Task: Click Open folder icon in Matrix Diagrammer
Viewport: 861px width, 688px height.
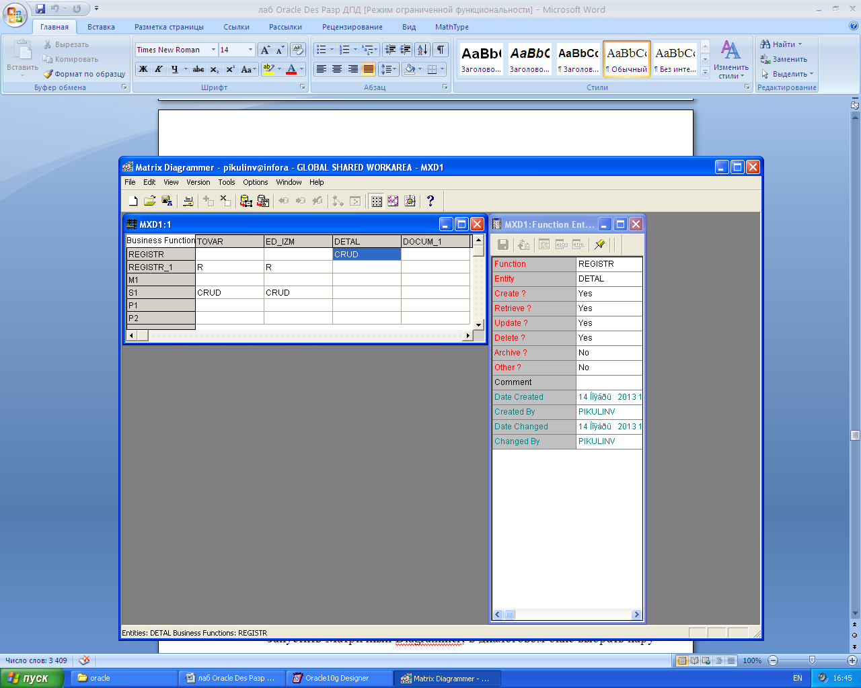Action: tap(149, 201)
